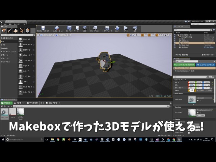Select the Landscape mode mountain icon
This screenshot has width=216, height=162.
[16, 31]
